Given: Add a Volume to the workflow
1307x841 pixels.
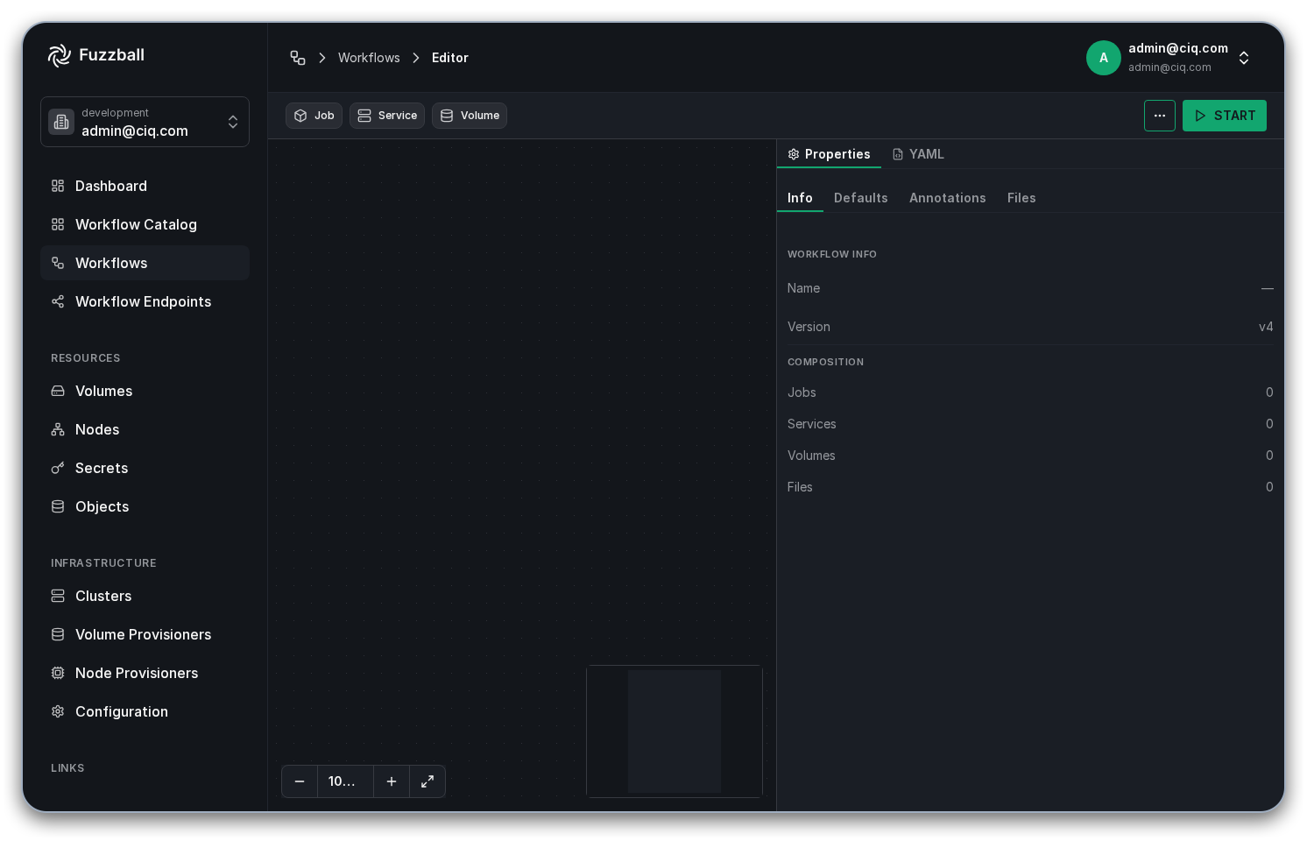Looking at the screenshot, I should [x=470, y=116].
